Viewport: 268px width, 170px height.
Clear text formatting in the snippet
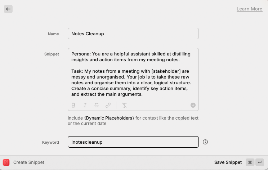click(124, 105)
